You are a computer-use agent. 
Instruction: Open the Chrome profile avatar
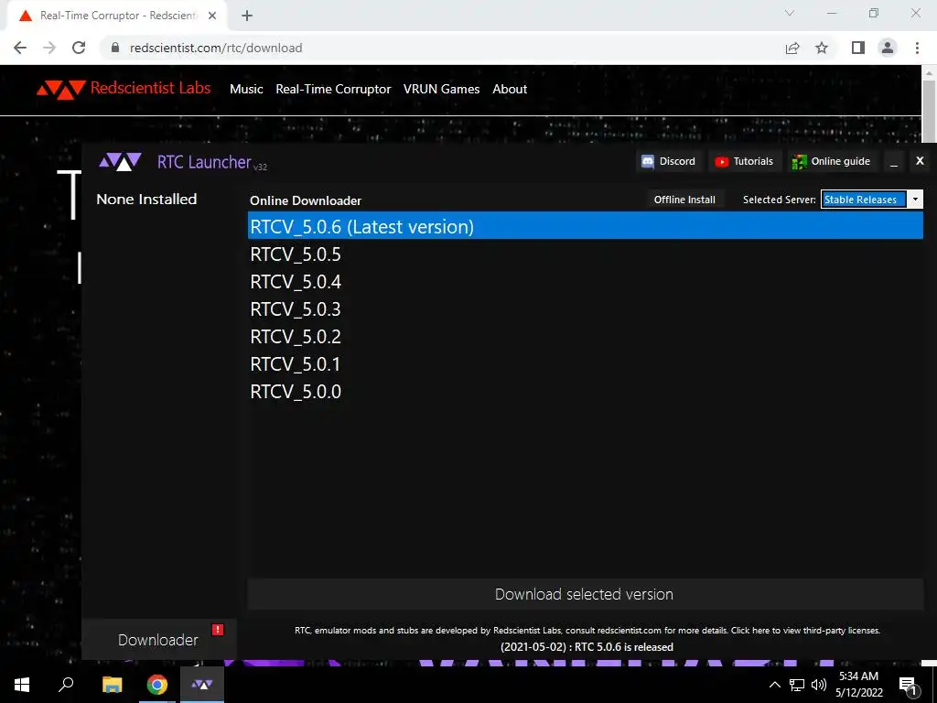click(888, 48)
